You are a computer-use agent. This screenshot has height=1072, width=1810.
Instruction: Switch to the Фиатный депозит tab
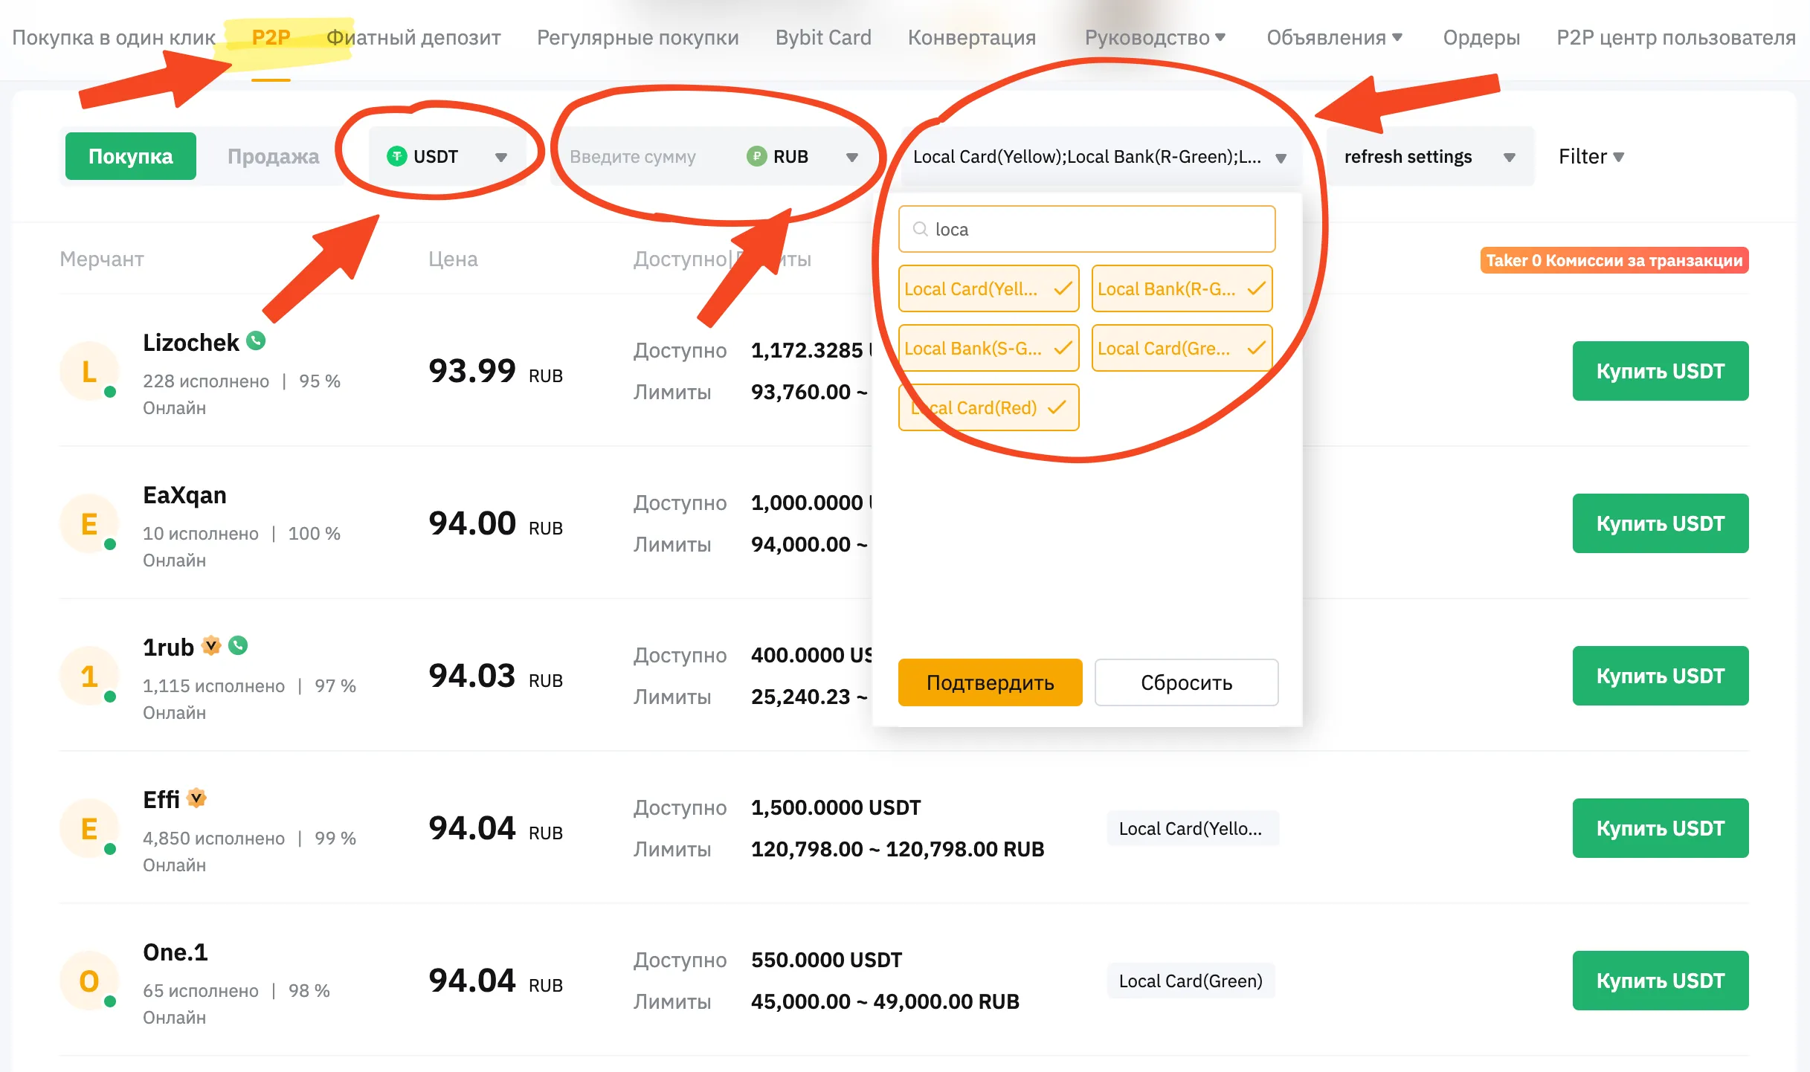[x=413, y=37]
